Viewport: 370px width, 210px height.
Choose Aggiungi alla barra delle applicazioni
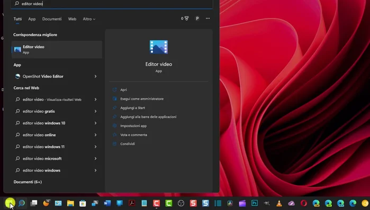pyautogui.click(x=148, y=117)
